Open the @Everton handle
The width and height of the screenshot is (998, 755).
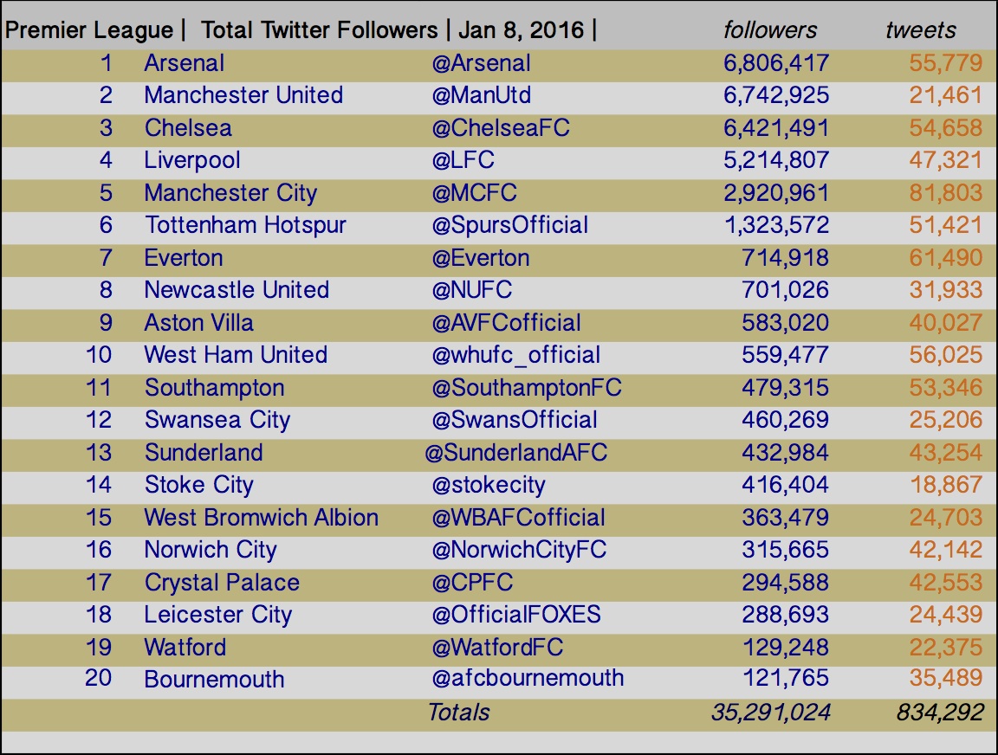pos(481,258)
